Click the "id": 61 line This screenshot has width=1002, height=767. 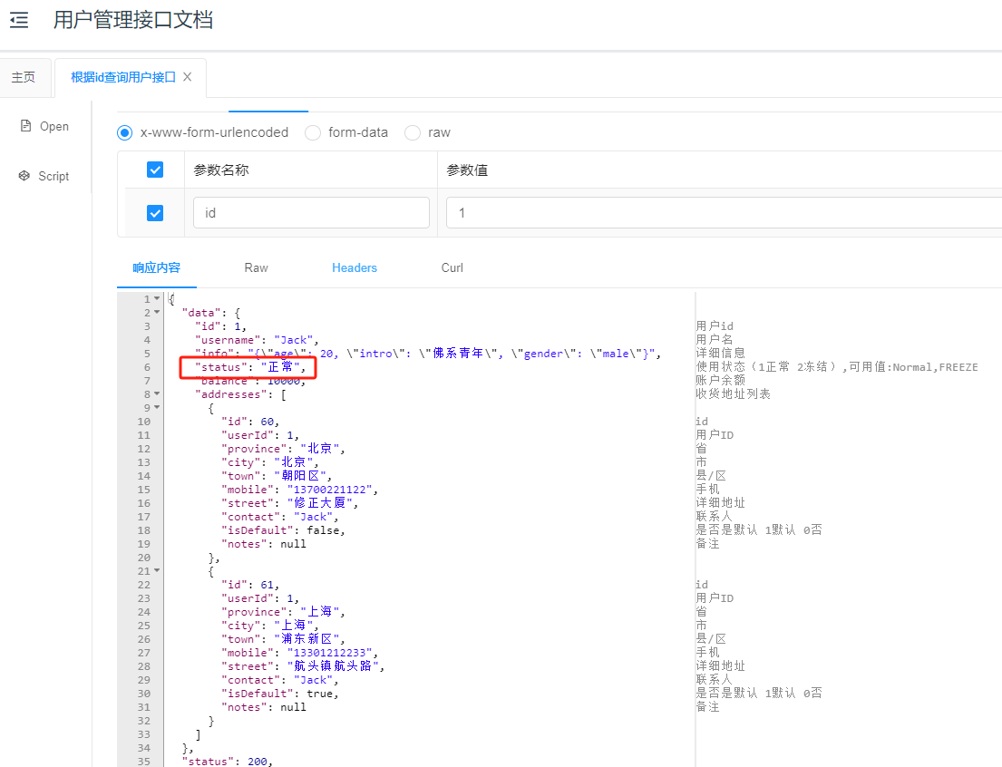pos(250,585)
